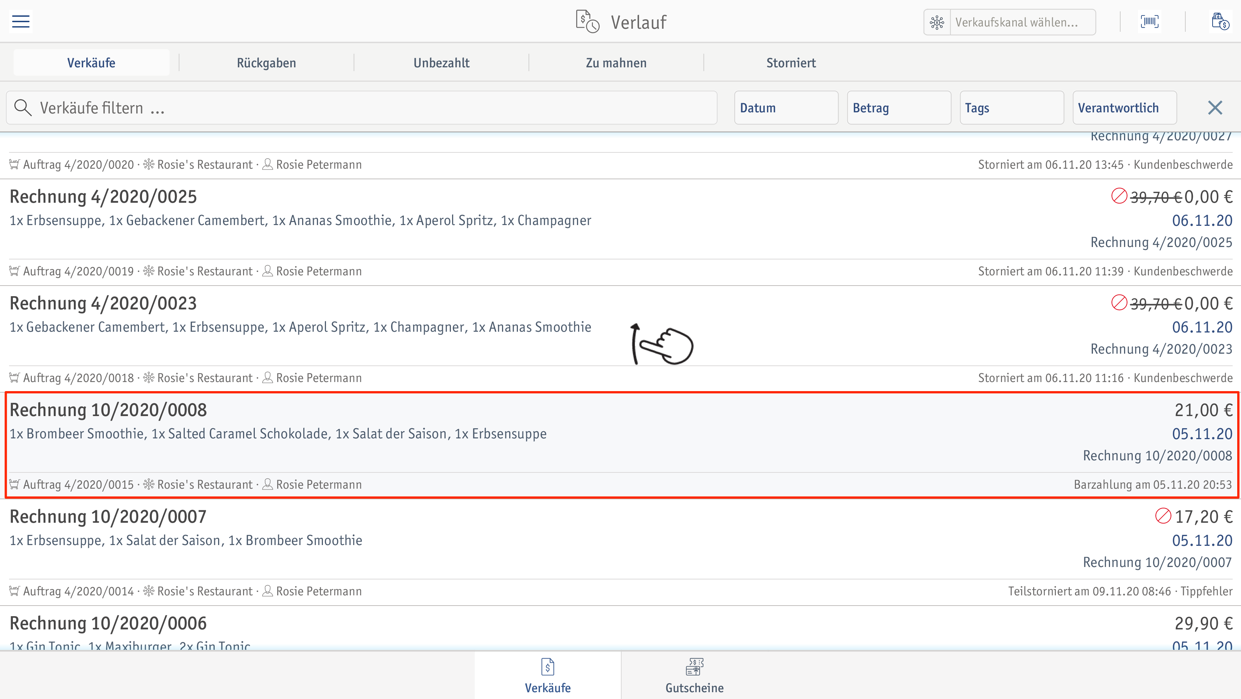
Task: Open the Betrag filter dropdown
Action: 899,108
